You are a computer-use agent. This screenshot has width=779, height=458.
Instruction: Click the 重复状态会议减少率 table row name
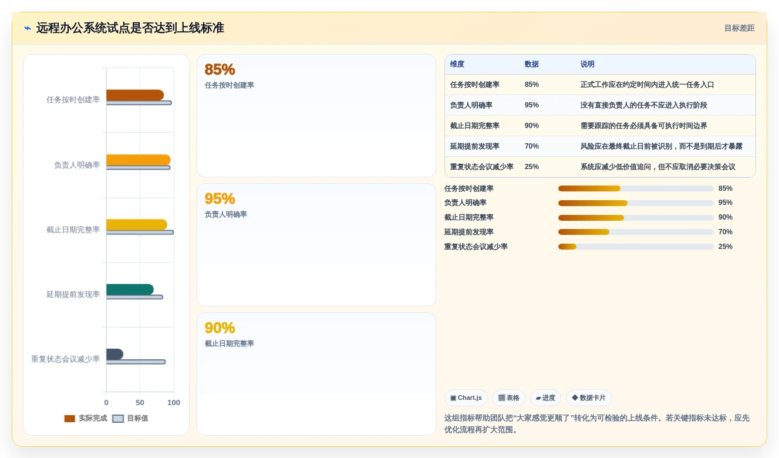tap(482, 167)
